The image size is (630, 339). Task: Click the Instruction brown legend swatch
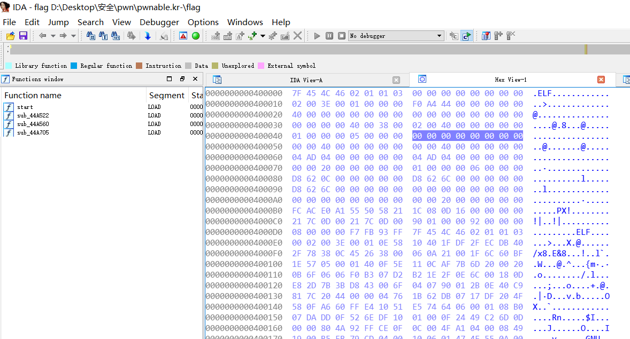point(139,65)
